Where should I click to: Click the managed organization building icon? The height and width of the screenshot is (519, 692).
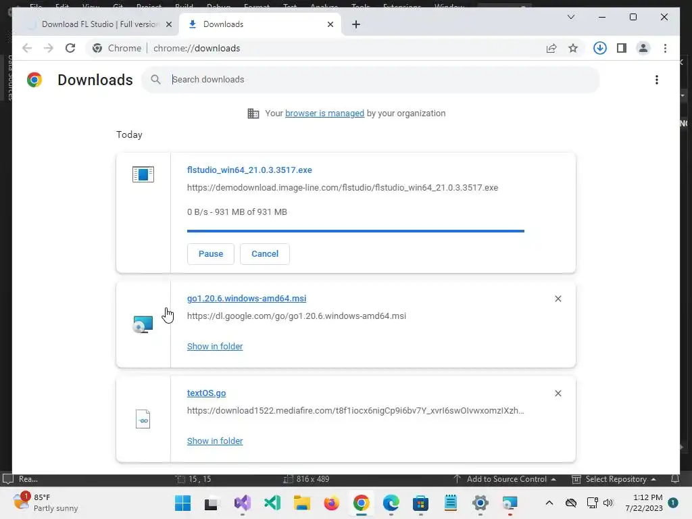point(253,114)
